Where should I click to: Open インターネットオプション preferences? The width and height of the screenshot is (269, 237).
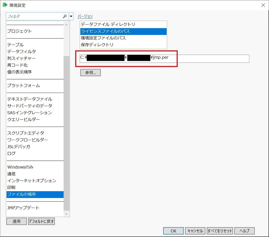[x=35, y=180]
